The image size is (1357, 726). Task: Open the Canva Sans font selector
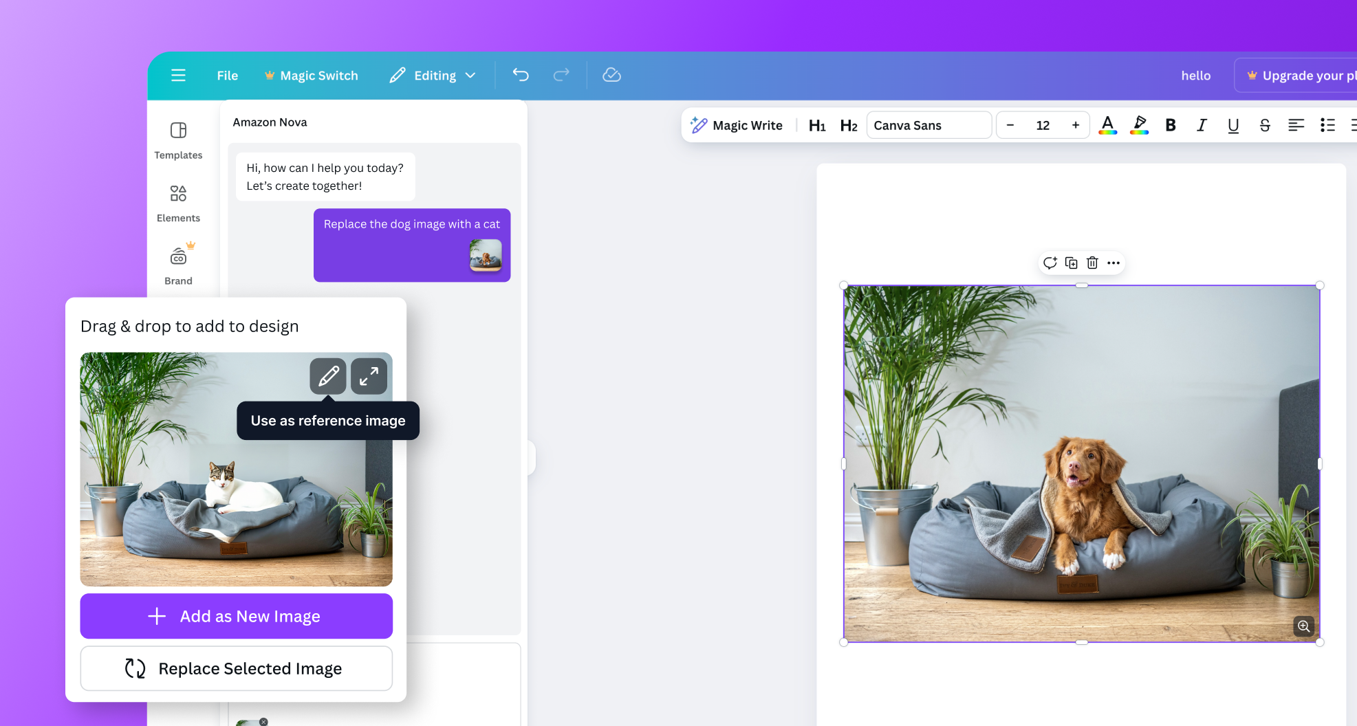coord(929,125)
